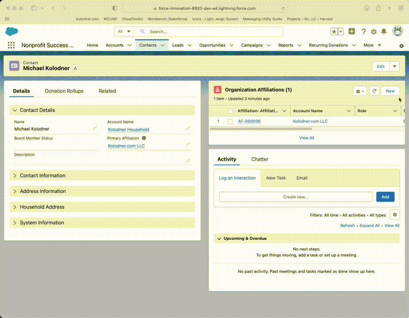The image size is (409, 318).
Task: View contact hierarchy icon beside Michael Kolodner
Action: point(75,68)
